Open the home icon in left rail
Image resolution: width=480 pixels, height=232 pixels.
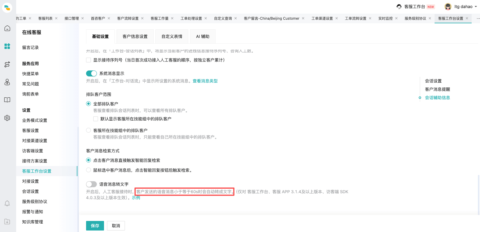(7, 28)
